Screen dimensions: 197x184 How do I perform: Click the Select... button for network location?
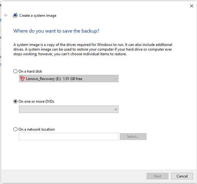pos(133,137)
